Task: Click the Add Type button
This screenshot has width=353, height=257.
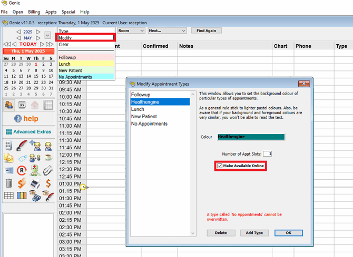Action: (254, 233)
